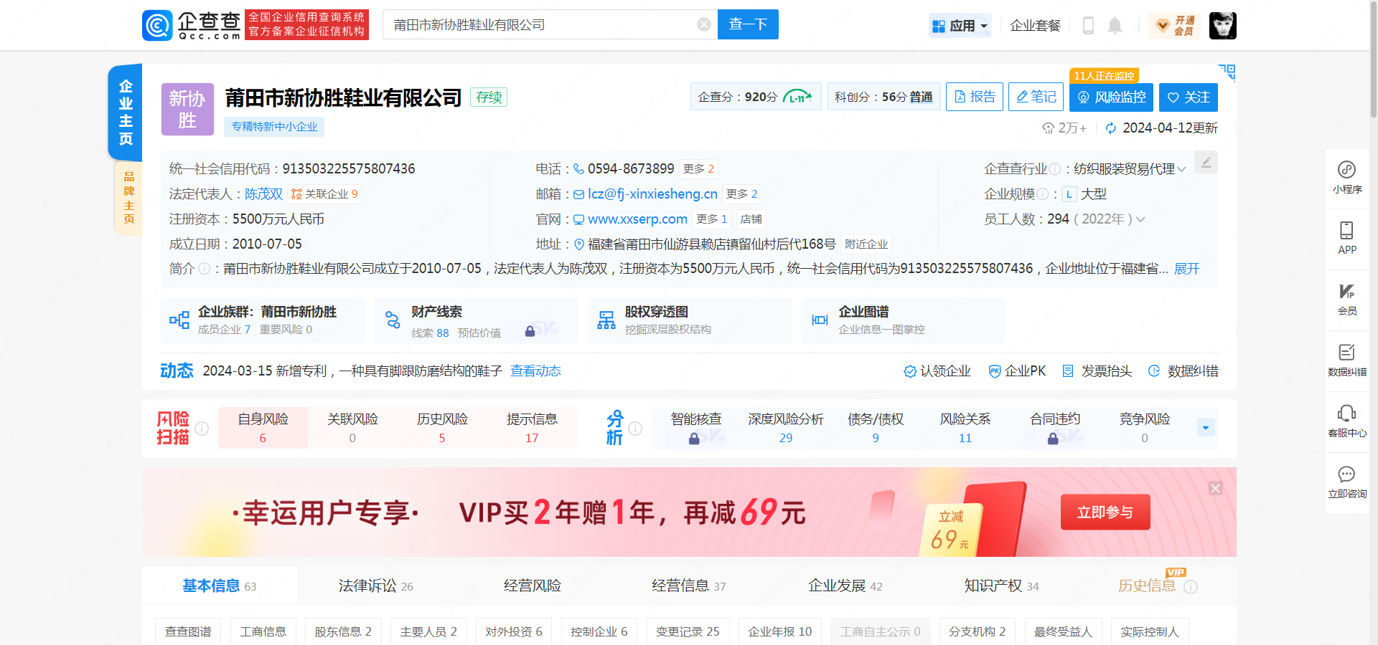Click the VIP membership badge

[1175, 25]
